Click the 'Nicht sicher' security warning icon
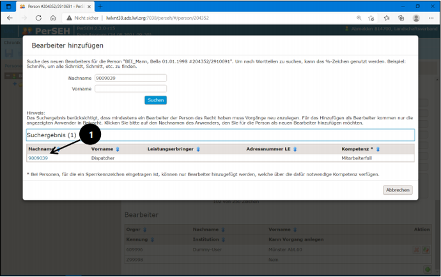Screen dimensions: 441x277 pyautogui.click(x=69, y=18)
